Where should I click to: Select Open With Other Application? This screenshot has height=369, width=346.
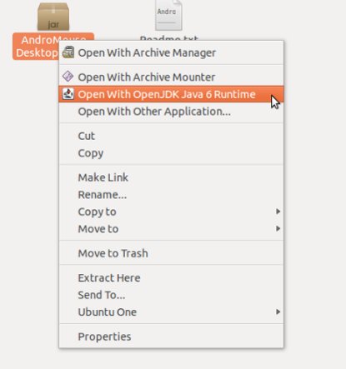(171, 112)
